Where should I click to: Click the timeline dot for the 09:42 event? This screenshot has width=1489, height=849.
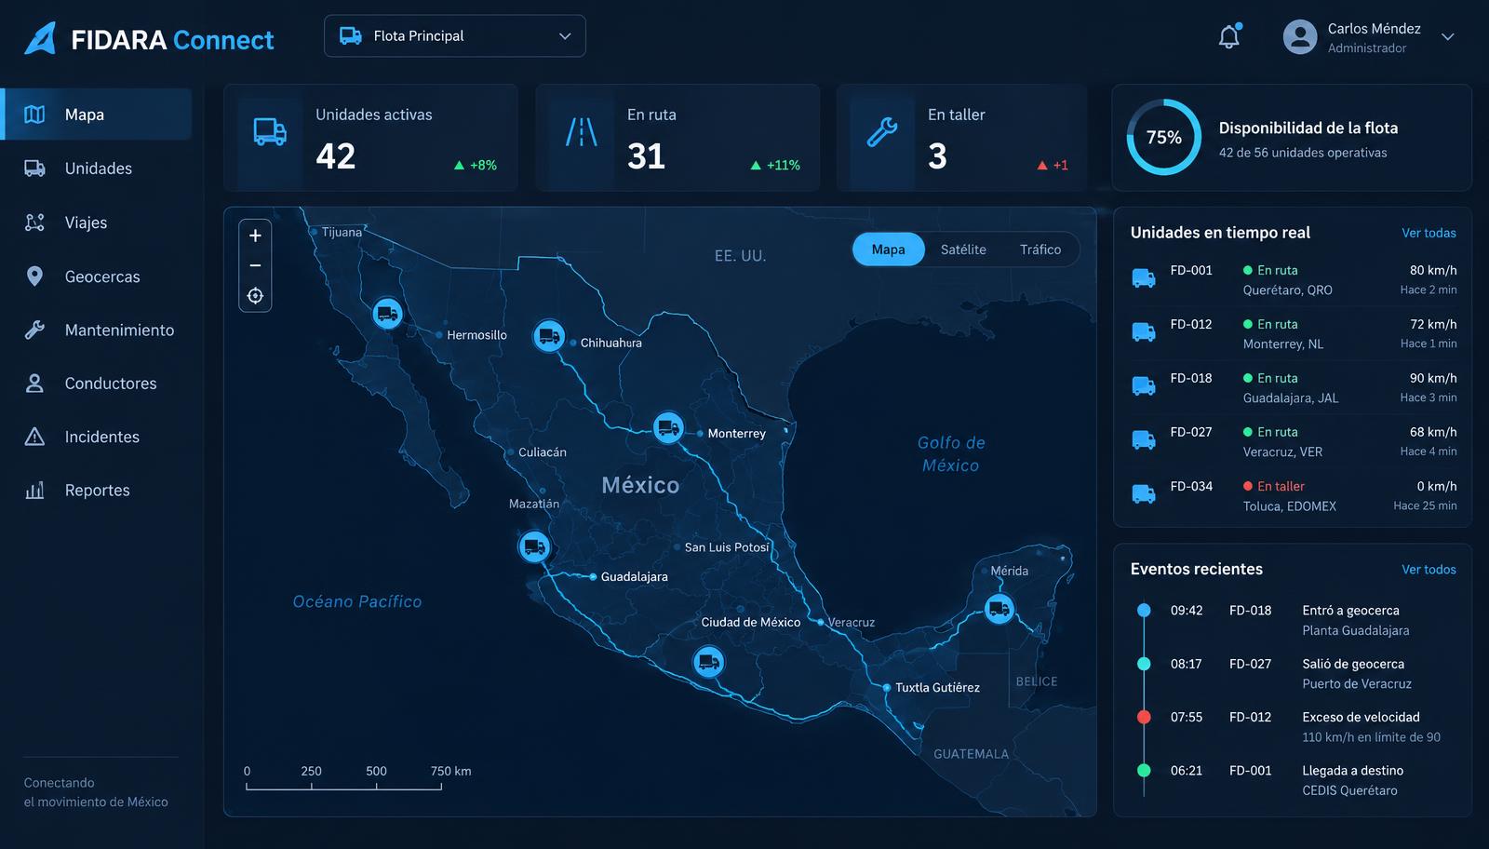point(1144,611)
